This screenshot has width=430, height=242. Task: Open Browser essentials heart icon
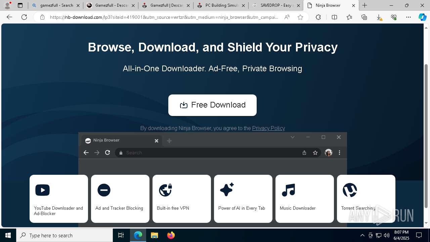pyautogui.click(x=394, y=17)
